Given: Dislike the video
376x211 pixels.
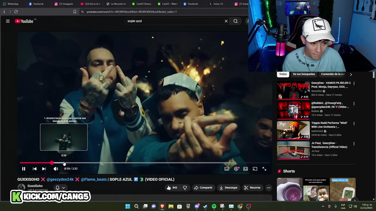Looking at the screenshot, I should click(185, 188).
